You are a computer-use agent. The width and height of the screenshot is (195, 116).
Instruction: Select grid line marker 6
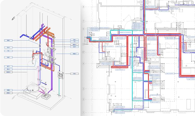[84, 29]
